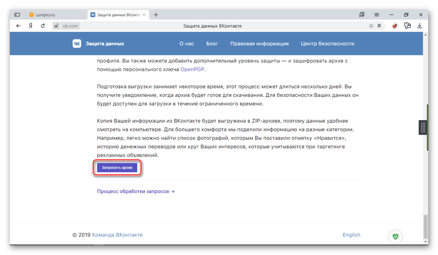The image size is (438, 255).
Task: Click the scrollbar down arrow
Action: coord(425,241)
